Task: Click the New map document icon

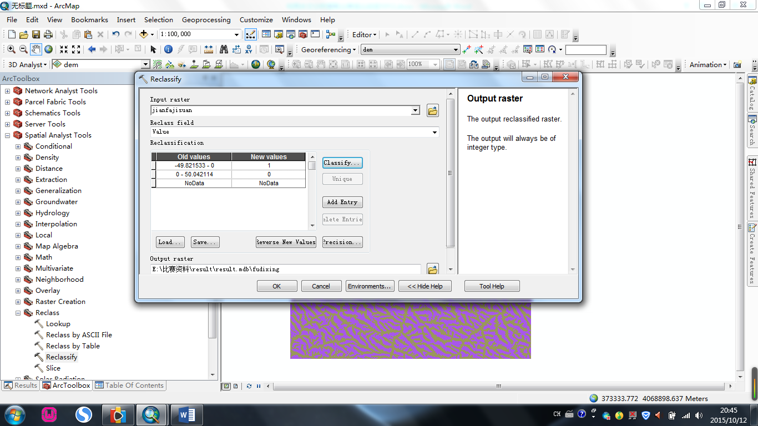Action: pyautogui.click(x=11, y=34)
